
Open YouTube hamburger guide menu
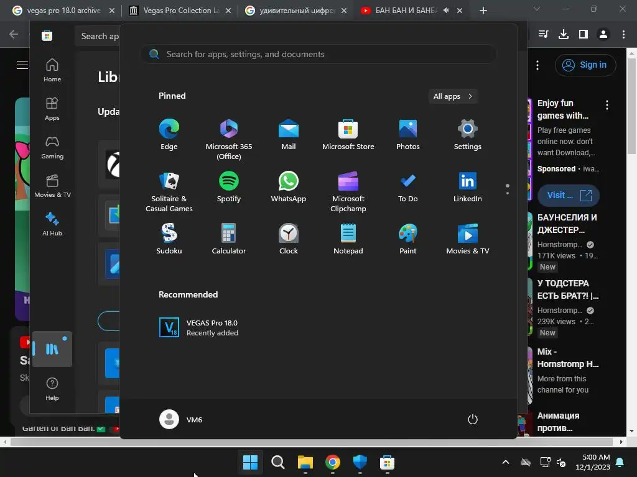[22, 65]
